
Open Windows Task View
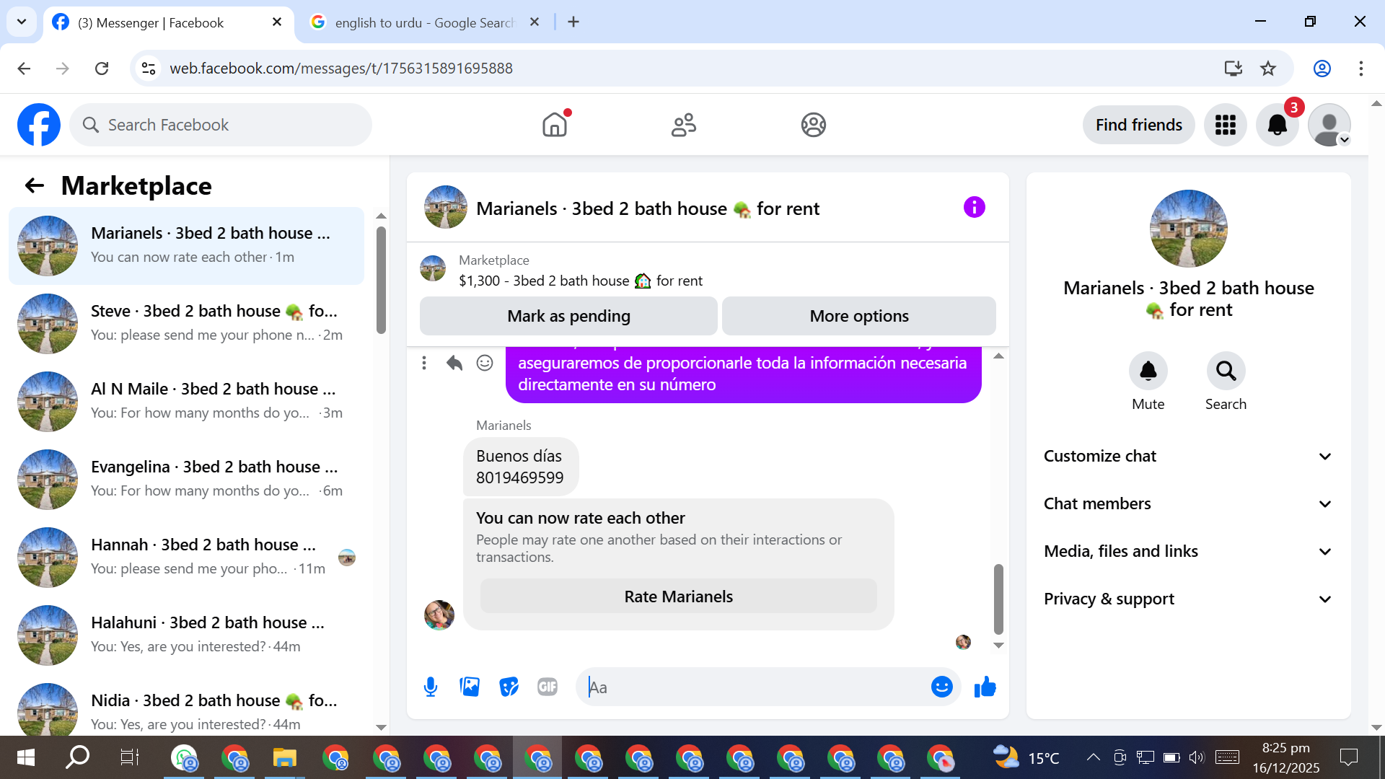click(x=130, y=757)
